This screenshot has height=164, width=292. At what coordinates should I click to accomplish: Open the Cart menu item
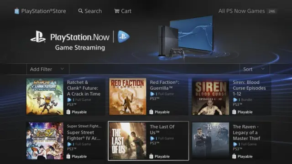123,11
